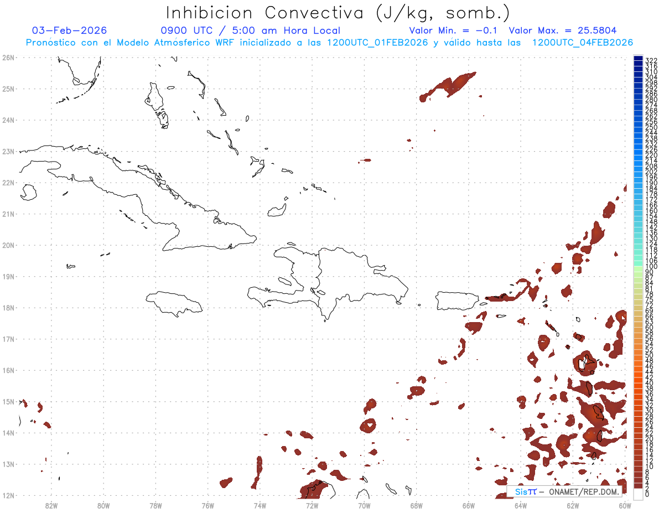
Task: Click the '13N' latitude label
Action: [8, 464]
